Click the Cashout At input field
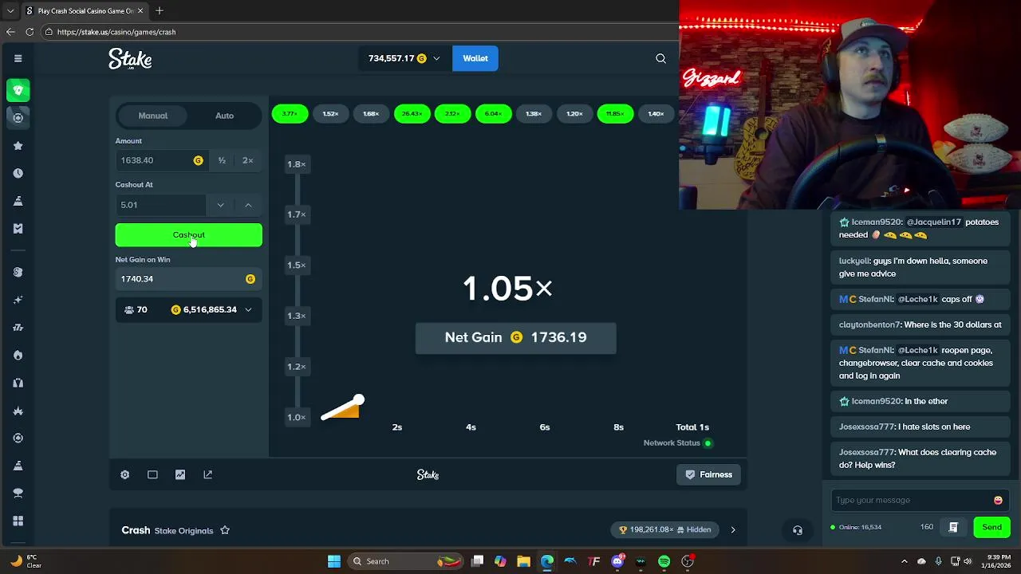Image resolution: width=1021 pixels, height=574 pixels. tap(160, 205)
